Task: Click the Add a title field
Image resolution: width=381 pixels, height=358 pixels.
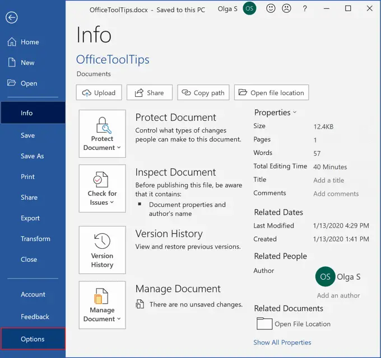Action: click(328, 180)
